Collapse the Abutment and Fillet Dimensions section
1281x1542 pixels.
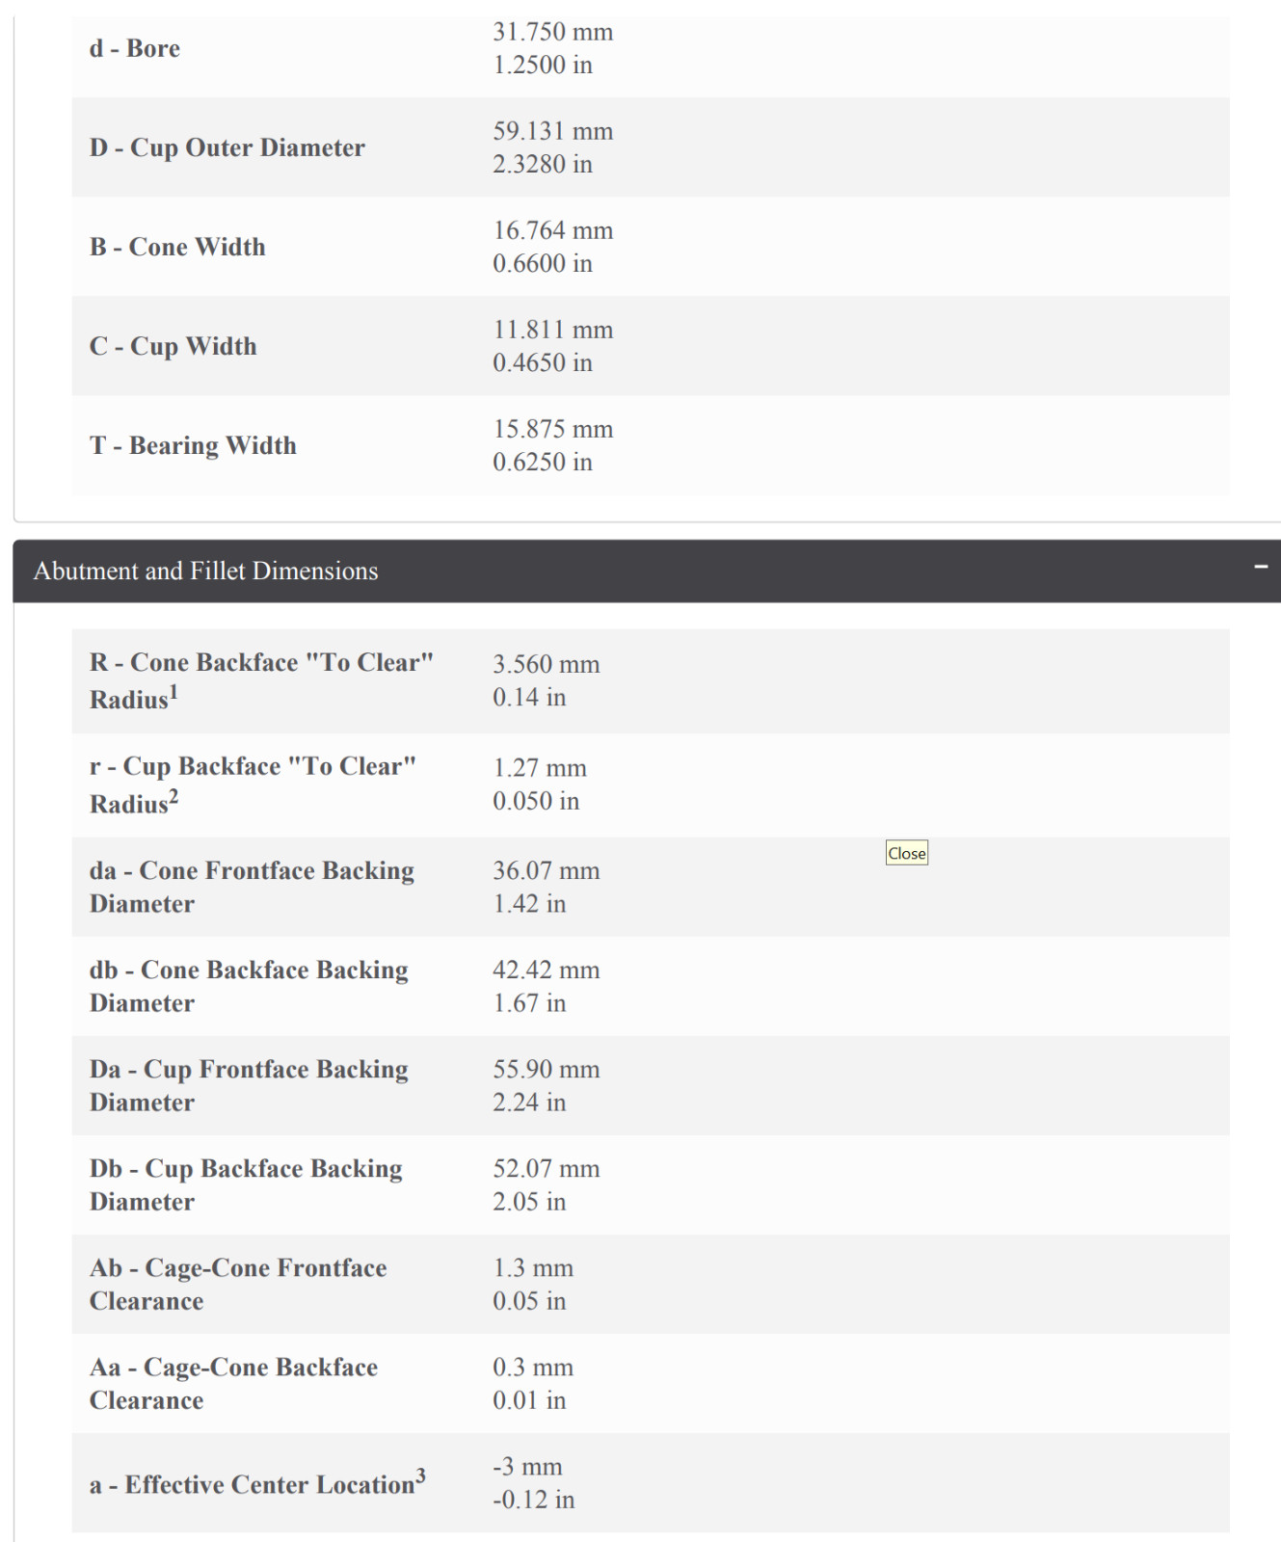[1260, 568]
